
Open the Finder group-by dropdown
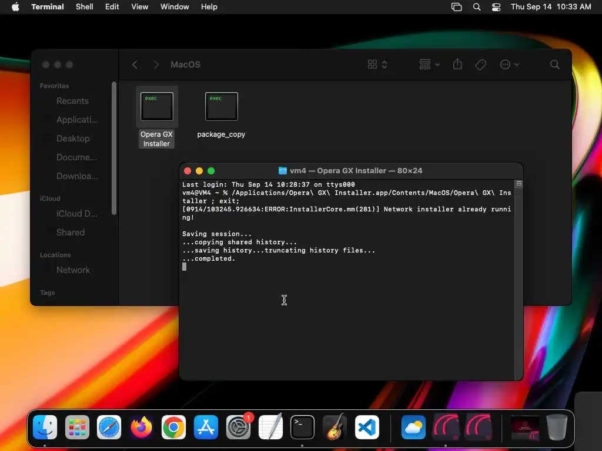point(429,65)
